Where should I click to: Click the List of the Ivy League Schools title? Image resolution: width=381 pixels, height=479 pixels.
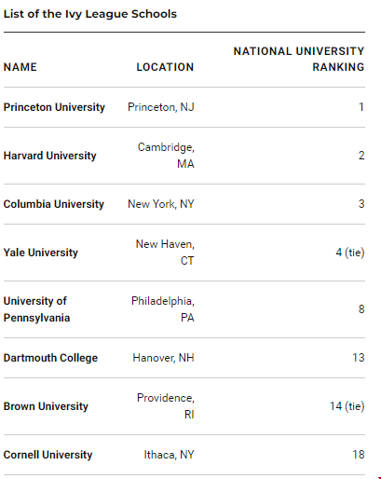click(x=90, y=14)
